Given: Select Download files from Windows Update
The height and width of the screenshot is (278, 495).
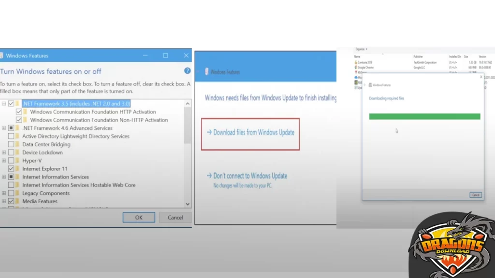Looking at the screenshot, I should point(254,132).
